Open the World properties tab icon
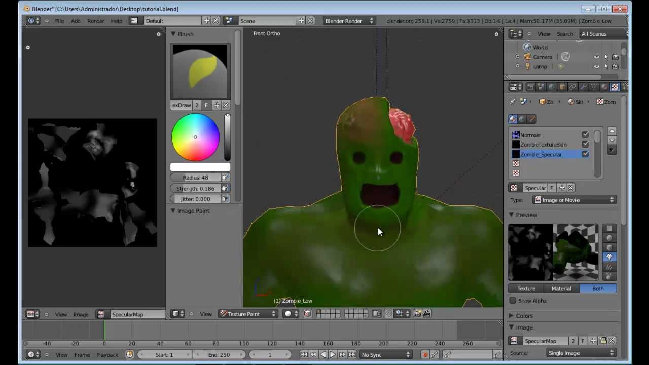 pyautogui.click(x=552, y=87)
